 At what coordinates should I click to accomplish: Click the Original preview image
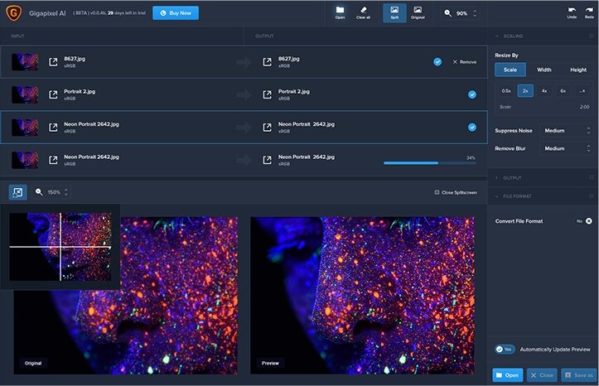pyautogui.click(x=126, y=296)
